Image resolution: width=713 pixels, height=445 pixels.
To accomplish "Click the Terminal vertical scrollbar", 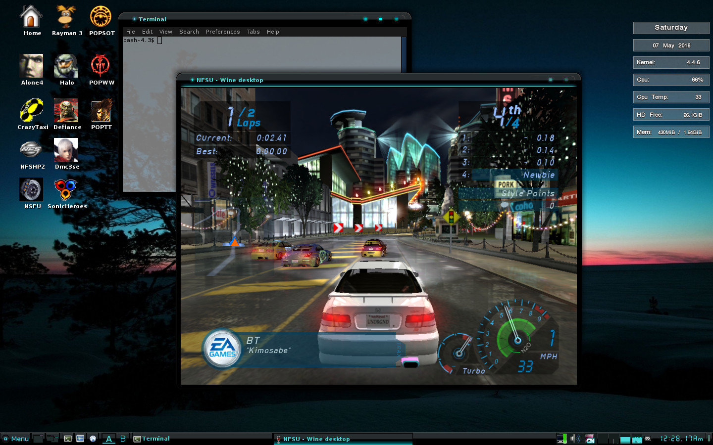I will click(404, 54).
